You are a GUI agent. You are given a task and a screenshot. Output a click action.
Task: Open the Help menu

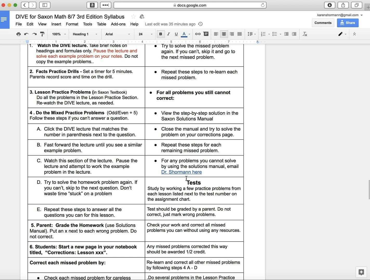point(134,24)
